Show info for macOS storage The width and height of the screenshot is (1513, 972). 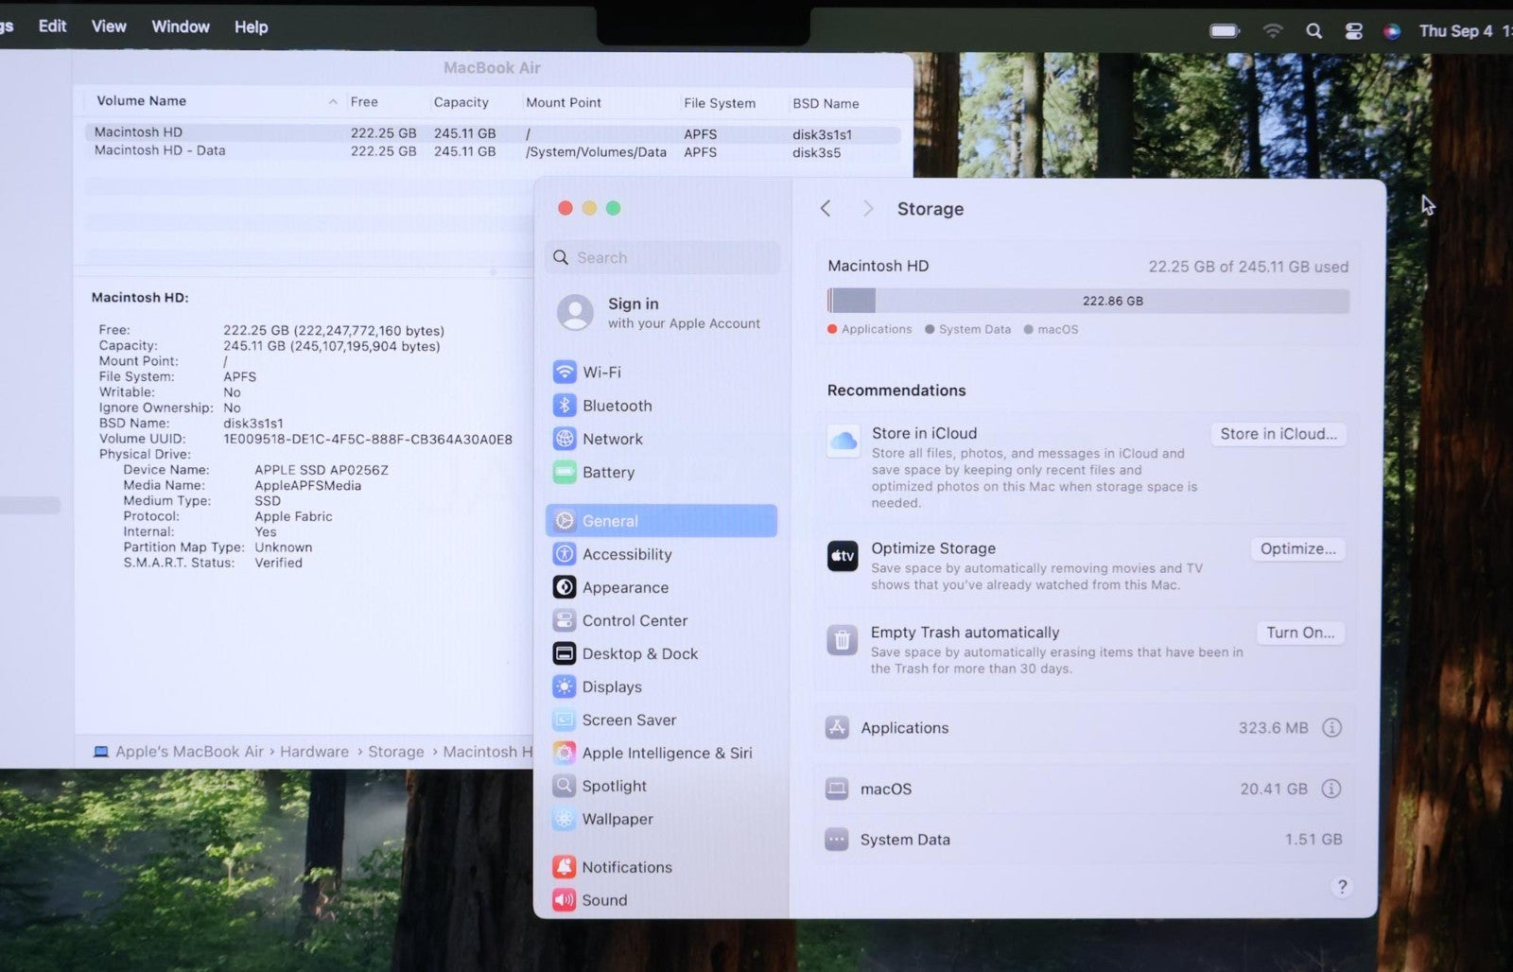point(1331,789)
